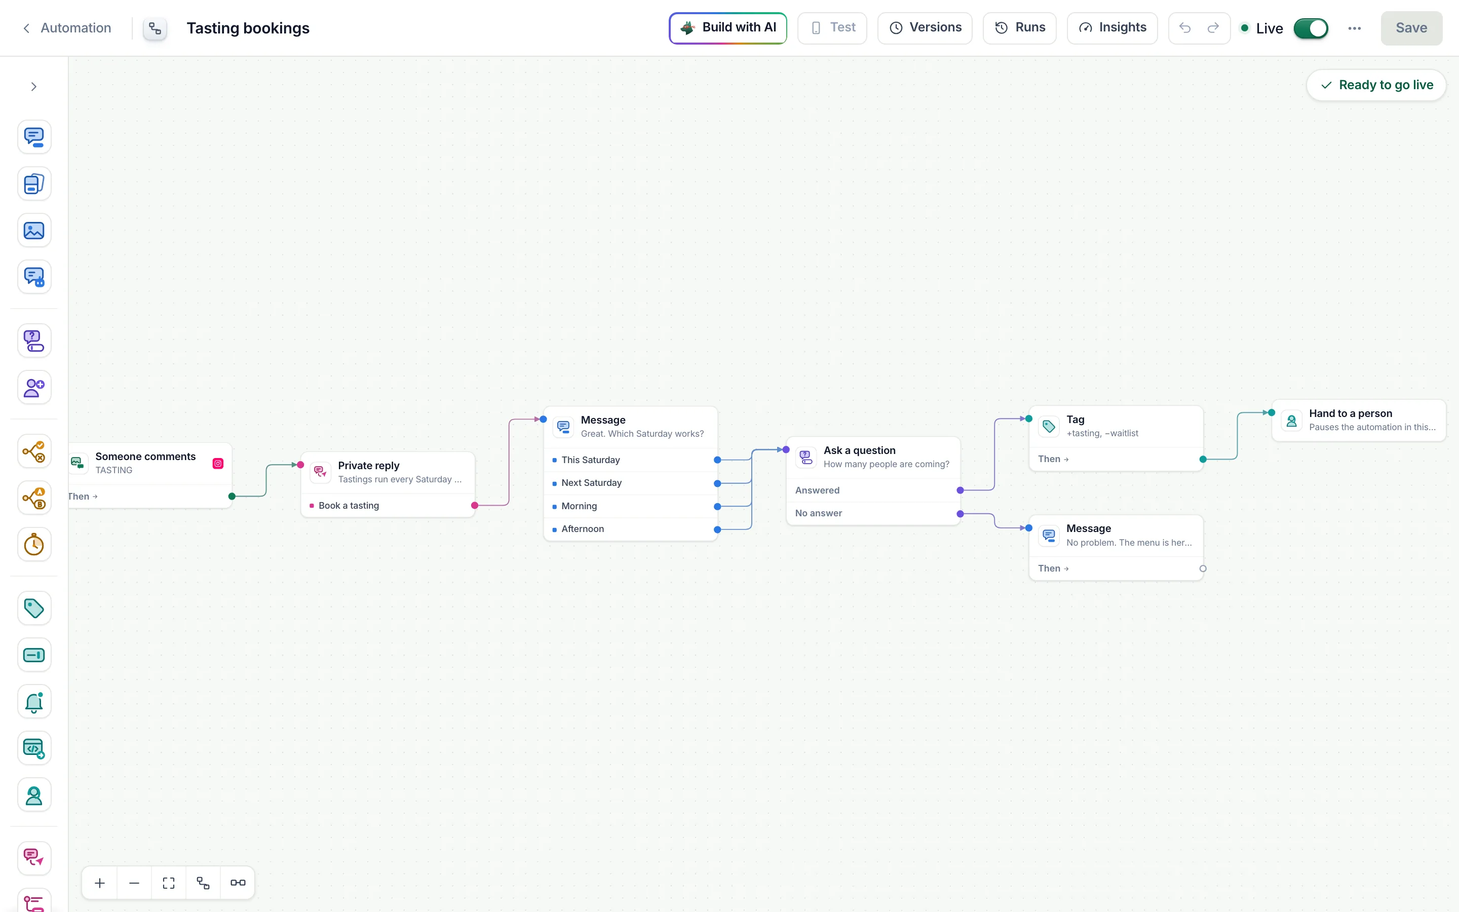Screen dimensions: 1459x912
Task: Fit the flow to screen
Action: point(169,883)
